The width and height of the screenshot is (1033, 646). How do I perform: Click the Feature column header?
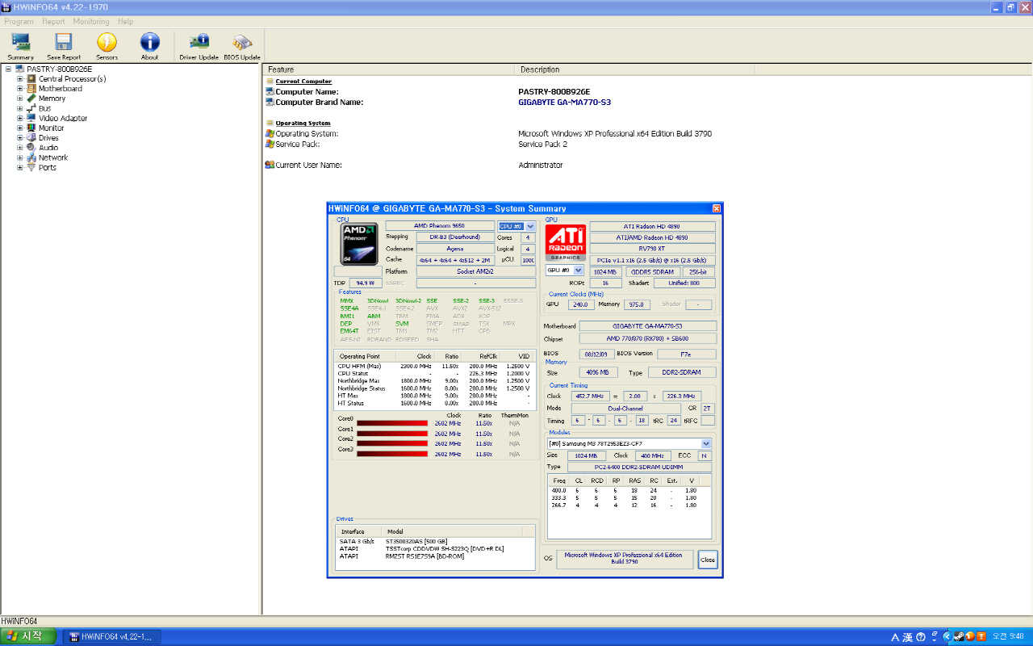[390, 69]
